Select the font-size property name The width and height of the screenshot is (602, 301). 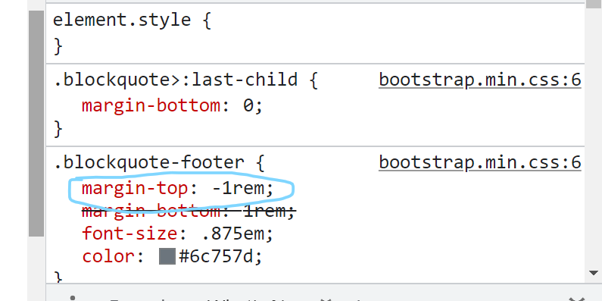tap(129, 234)
